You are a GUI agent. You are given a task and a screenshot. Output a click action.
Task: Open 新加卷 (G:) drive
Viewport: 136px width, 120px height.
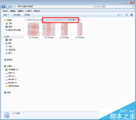pos(13,83)
